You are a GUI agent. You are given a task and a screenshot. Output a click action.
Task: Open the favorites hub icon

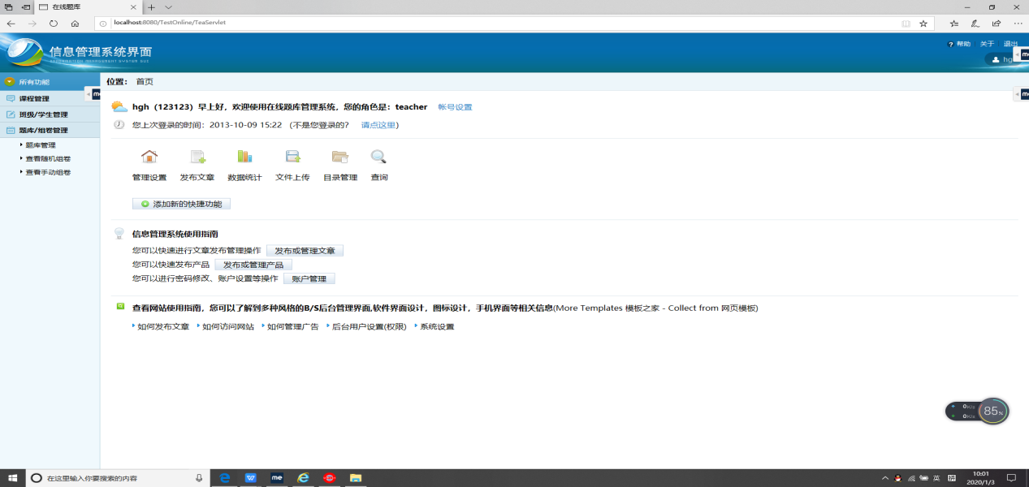[x=954, y=24]
